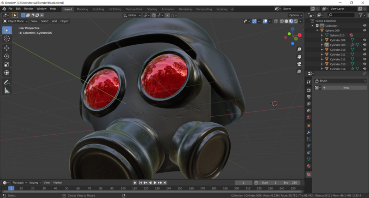Toggle X-ray display in the viewport header
This screenshot has height=198, width=369.
tap(276, 21)
